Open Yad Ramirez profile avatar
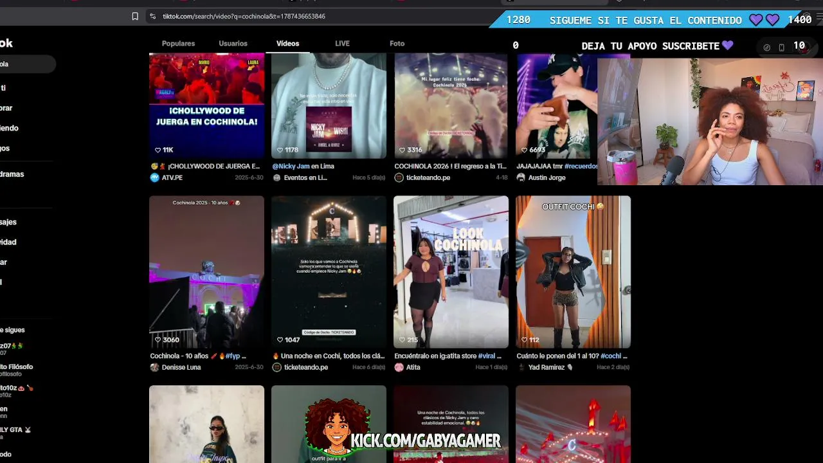 (521, 367)
